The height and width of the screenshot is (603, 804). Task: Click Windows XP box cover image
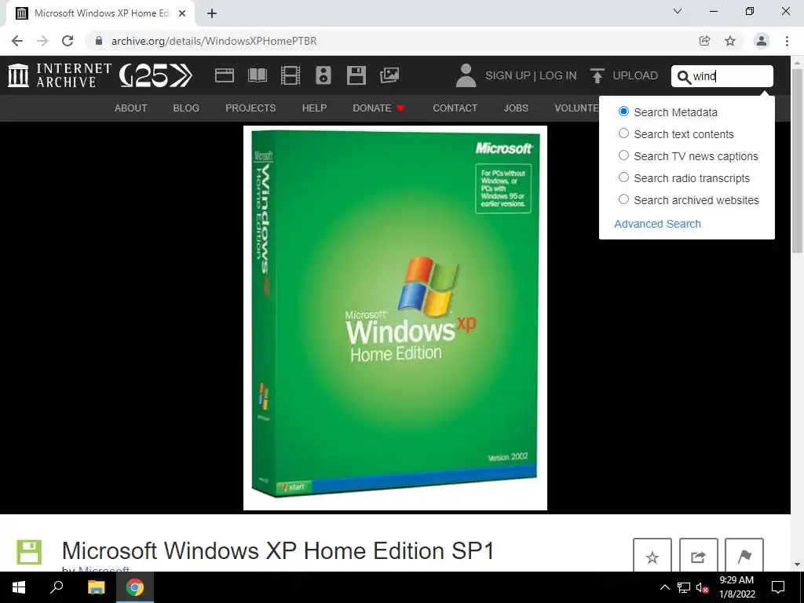tap(395, 318)
